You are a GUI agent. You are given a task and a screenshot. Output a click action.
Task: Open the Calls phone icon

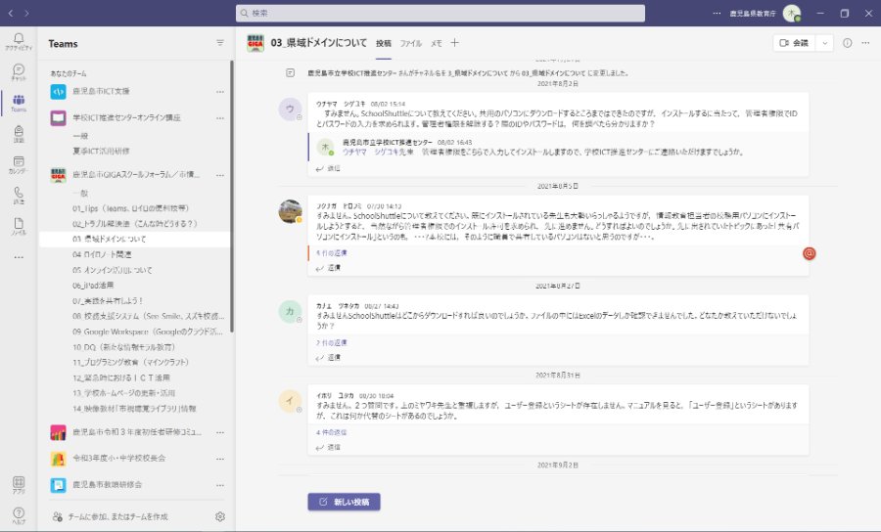coord(19,195)
